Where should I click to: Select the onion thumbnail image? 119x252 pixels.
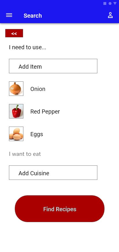pyautogui.click(x=16, y=89)
